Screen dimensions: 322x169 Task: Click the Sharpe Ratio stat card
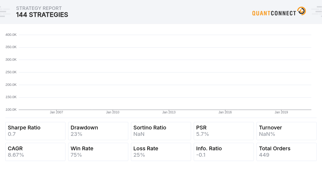pyautogui.click(x=35, y=131)
